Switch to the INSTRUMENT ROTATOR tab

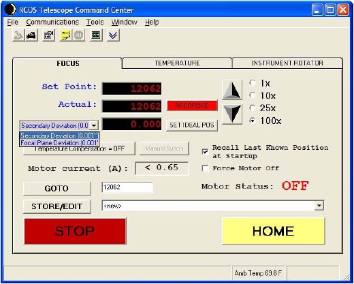click(287, 63)
